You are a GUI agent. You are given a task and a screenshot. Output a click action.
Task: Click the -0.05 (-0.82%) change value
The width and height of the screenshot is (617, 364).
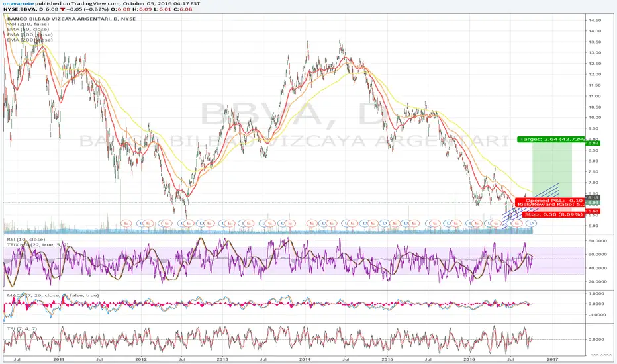coord(89,9)
